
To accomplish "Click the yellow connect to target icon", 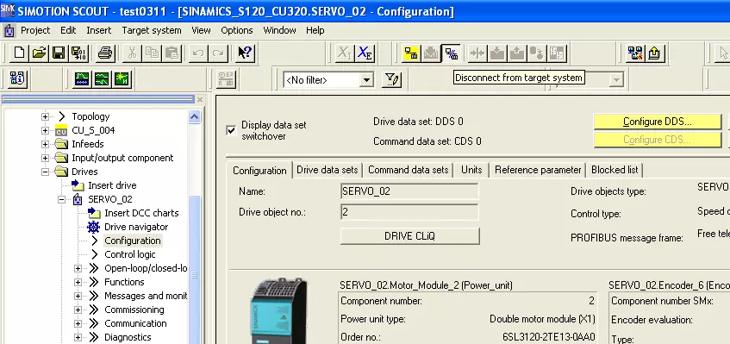I will (410, 53).
